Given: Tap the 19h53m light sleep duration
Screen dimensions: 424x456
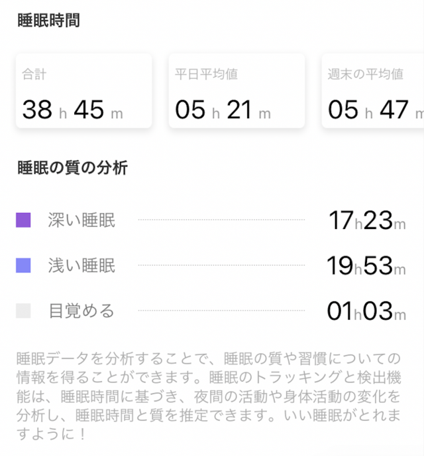Looking at the screenshot, I should 366,266.
